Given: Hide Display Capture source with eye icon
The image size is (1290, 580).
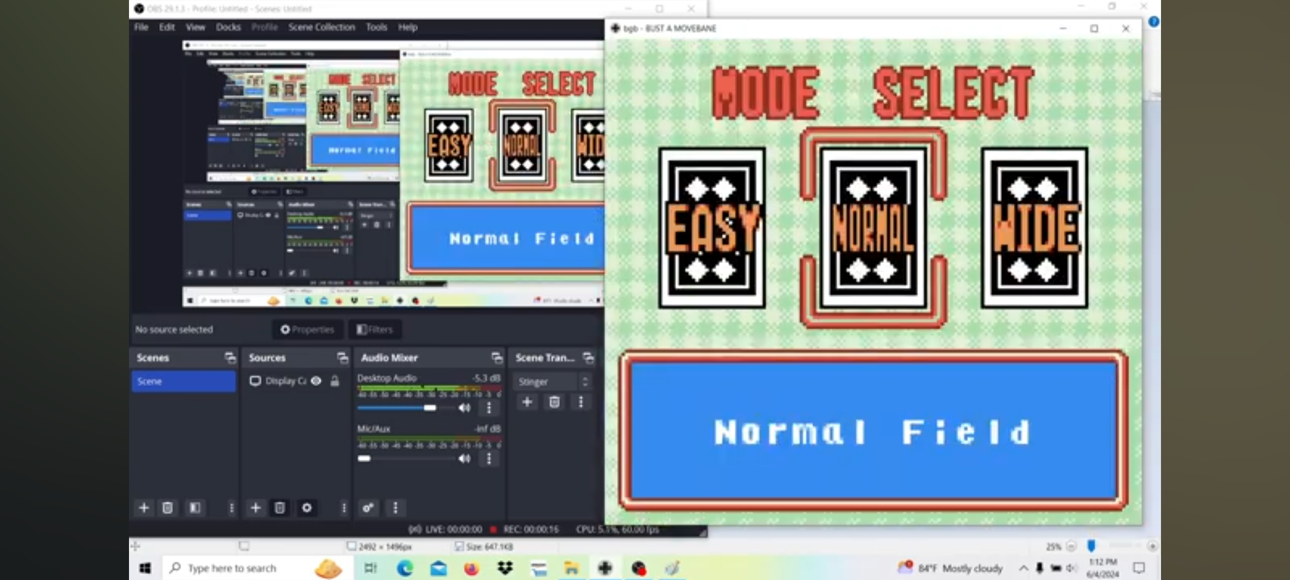Looking at the screenshot, I should click(x=317, y=381).
